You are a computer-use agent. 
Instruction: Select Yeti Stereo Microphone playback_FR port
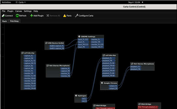(136, 69)
